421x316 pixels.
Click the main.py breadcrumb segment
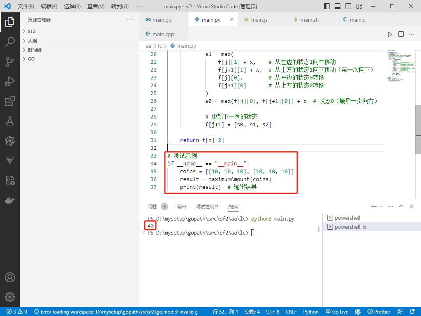(x=183, y=46)
